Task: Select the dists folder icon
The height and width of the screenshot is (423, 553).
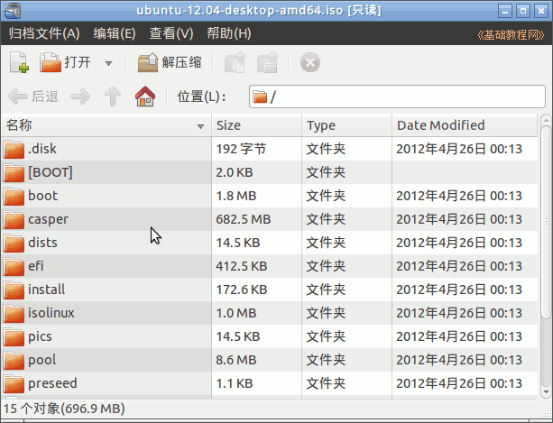Action: pyautogui.click(x=14, y=243)
